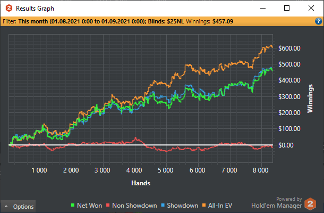Viewport: 324px width, 213px height.
Task: Select the Net Won legend label
Action: (x=89, y=206)
